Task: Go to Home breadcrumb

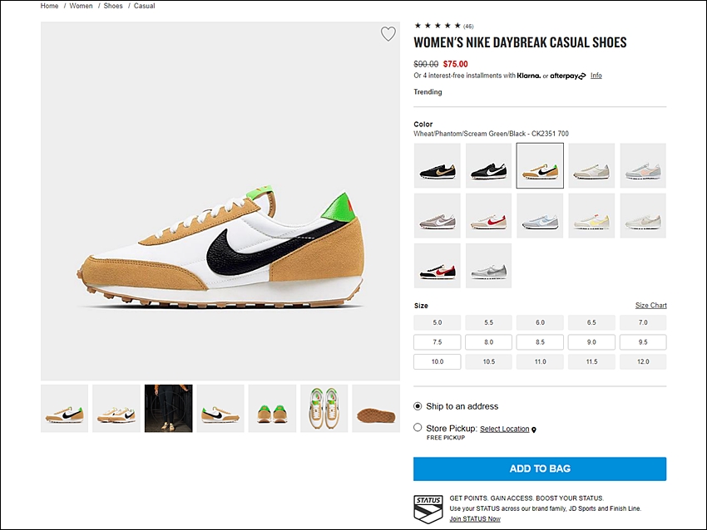Action: coord(49,6)
